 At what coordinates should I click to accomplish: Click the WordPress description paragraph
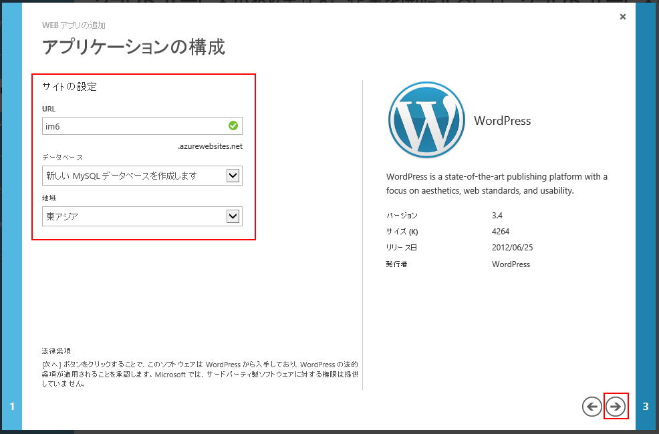497,184
